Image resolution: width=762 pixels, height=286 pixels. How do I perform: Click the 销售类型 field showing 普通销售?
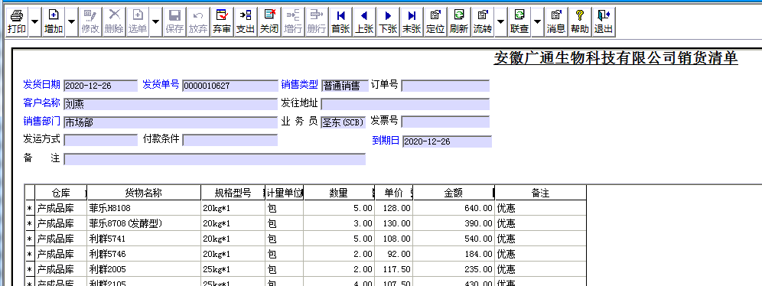pos(344,86)
